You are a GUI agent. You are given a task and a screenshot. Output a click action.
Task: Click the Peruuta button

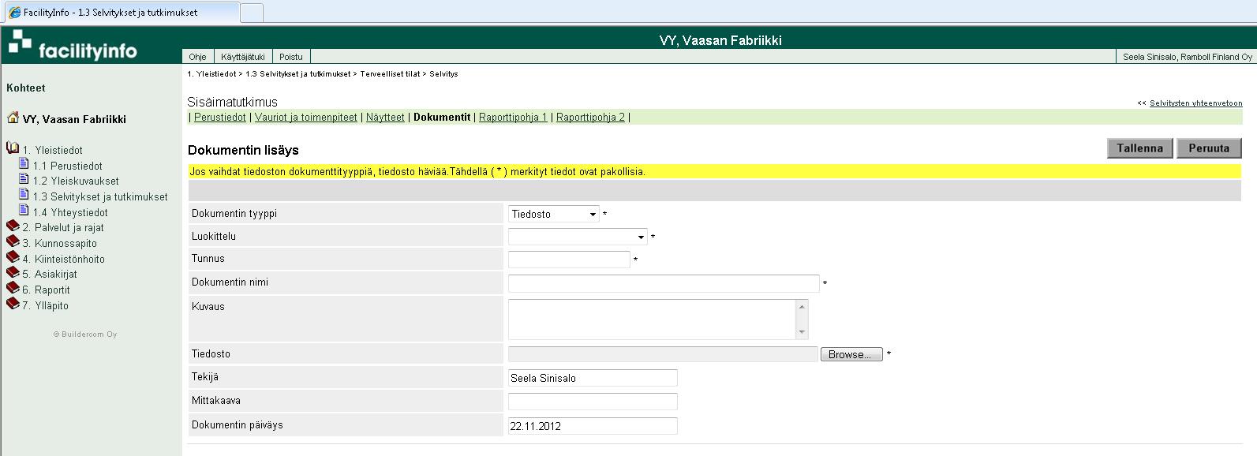(1209, 148)
